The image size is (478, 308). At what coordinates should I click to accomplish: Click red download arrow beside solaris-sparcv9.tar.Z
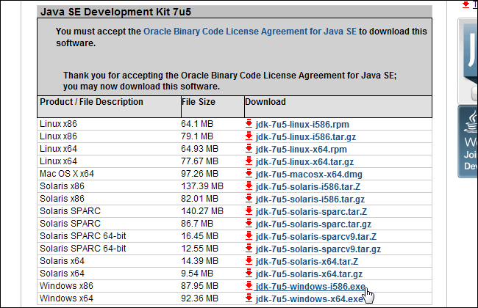click(249, 235)
